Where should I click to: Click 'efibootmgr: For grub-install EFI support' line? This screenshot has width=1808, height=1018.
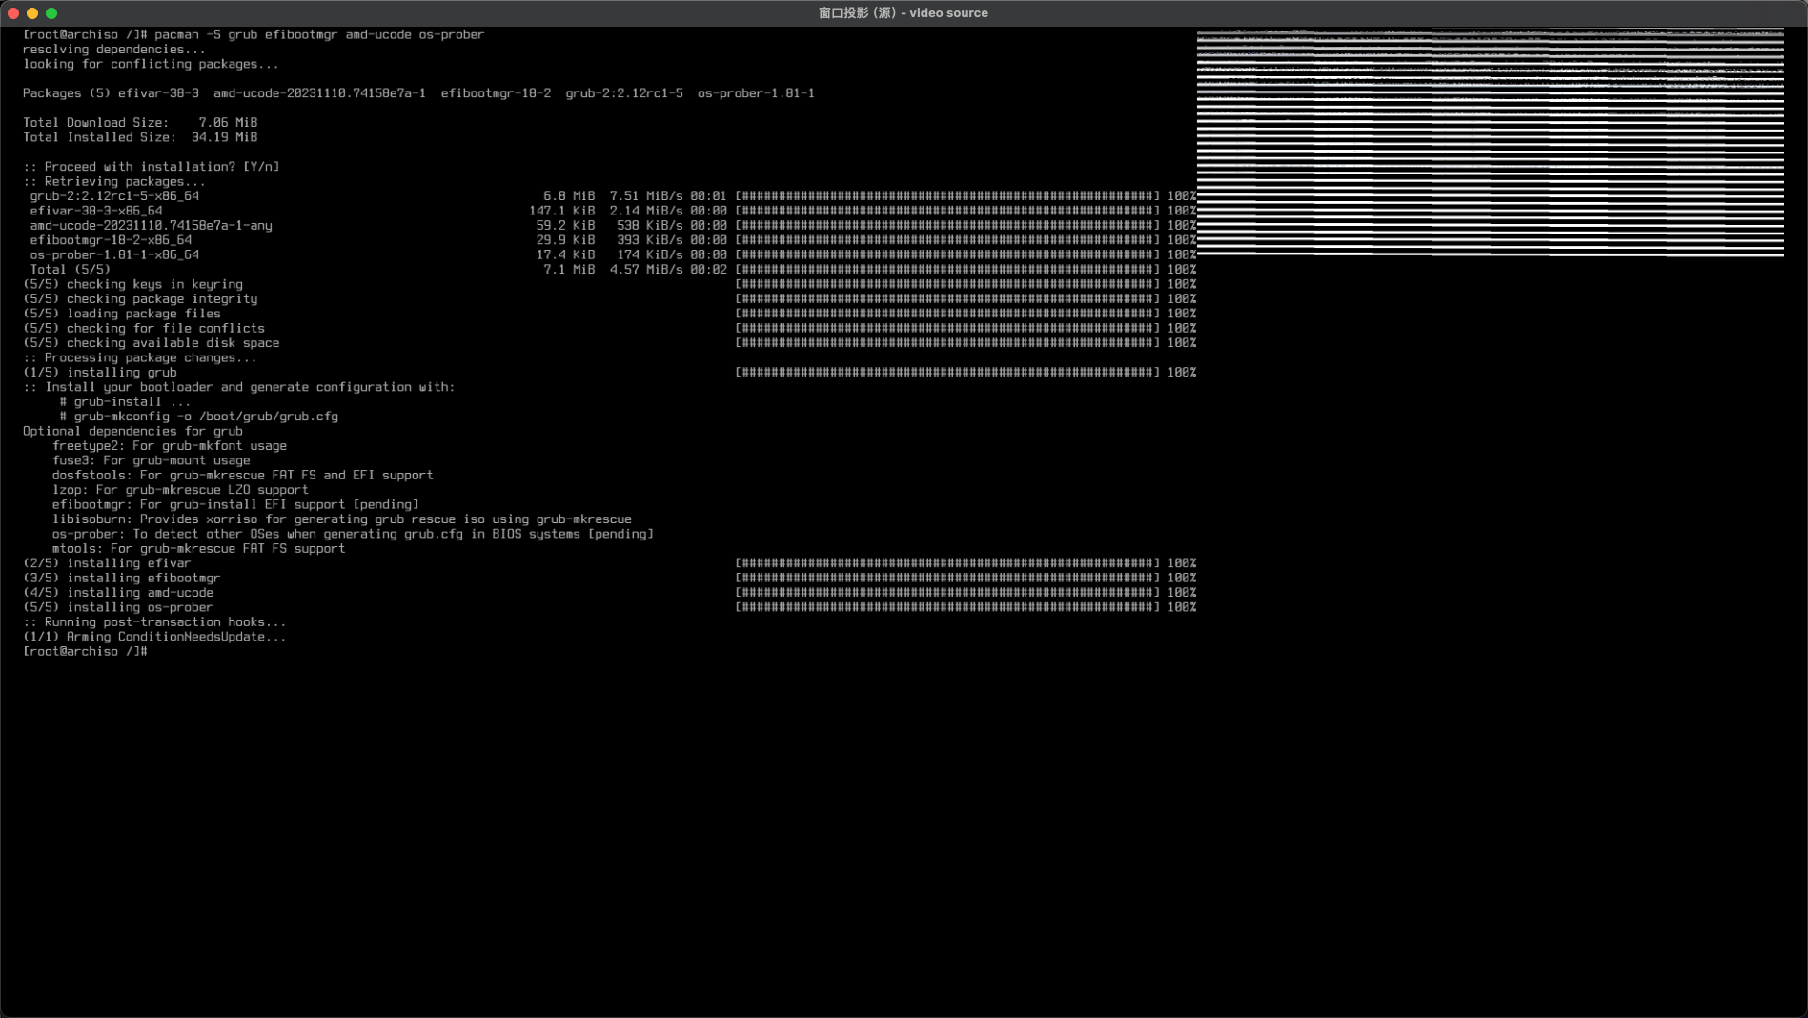click(x=235, y=504)
